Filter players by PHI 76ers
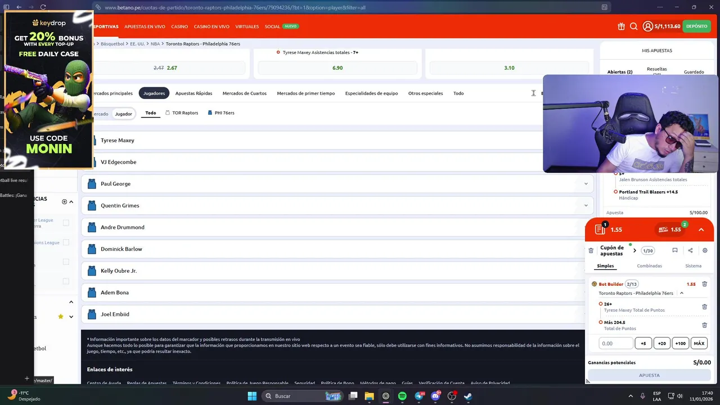 click(x=221, y=113)
